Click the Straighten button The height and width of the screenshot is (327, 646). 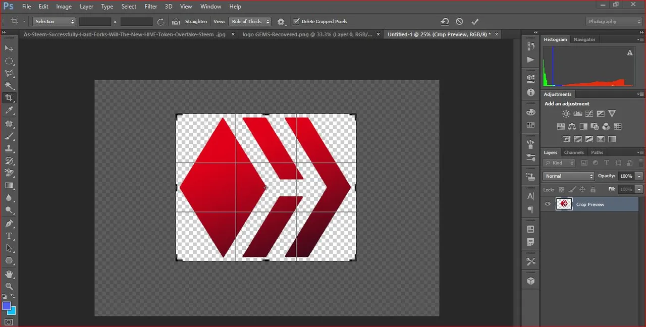click(x=190, y=22)
